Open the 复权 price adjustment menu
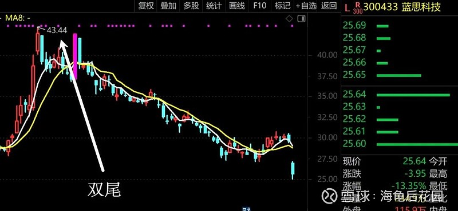Screen dimensions: 458x211 point(146,6)
